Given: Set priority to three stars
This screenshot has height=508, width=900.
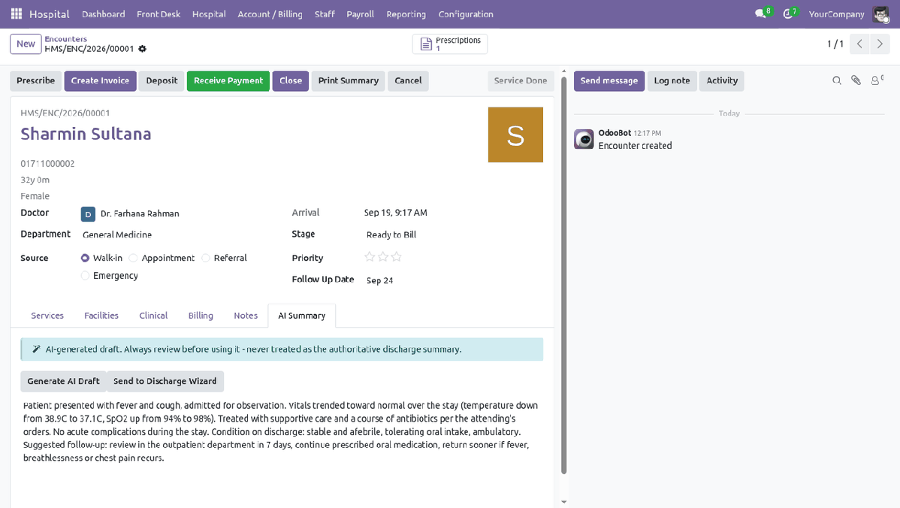Looking at the screenshot, I should click(396, 257).
